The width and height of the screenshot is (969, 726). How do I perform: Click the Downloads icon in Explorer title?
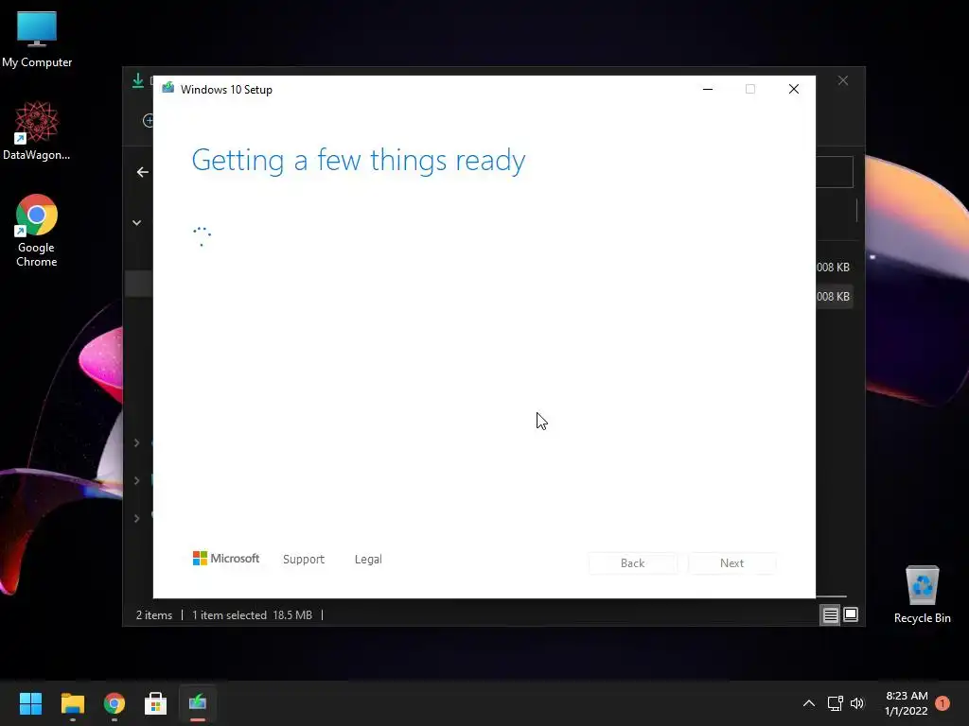coord(138,81)
